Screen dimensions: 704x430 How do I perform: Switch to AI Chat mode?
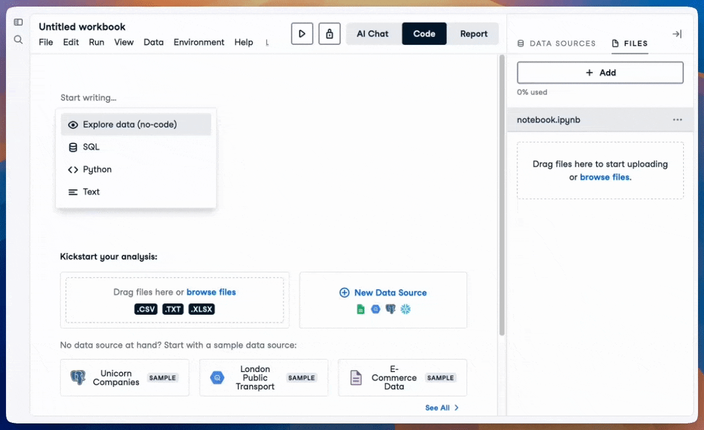pyautogui.click(x=373, y=34)
